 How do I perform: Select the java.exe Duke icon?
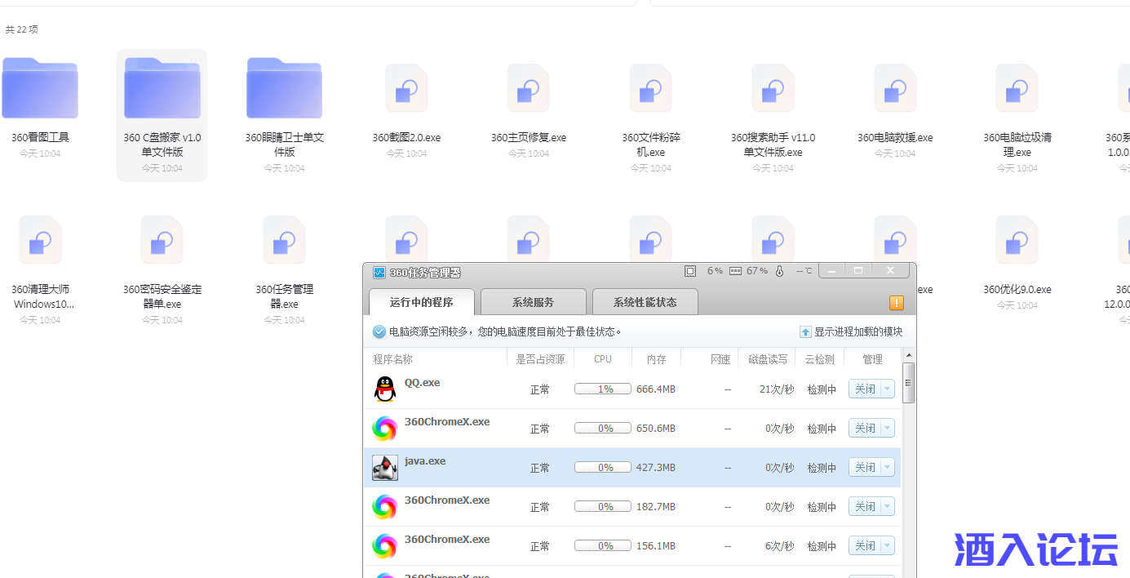tap(385, 468)
